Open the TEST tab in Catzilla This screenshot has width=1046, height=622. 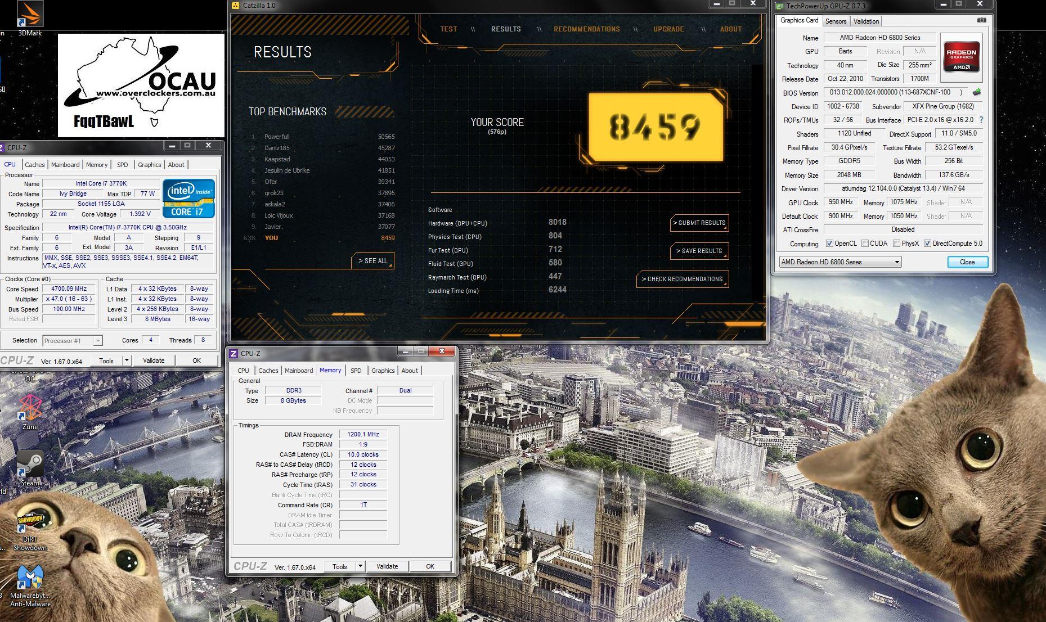point(448,29)
